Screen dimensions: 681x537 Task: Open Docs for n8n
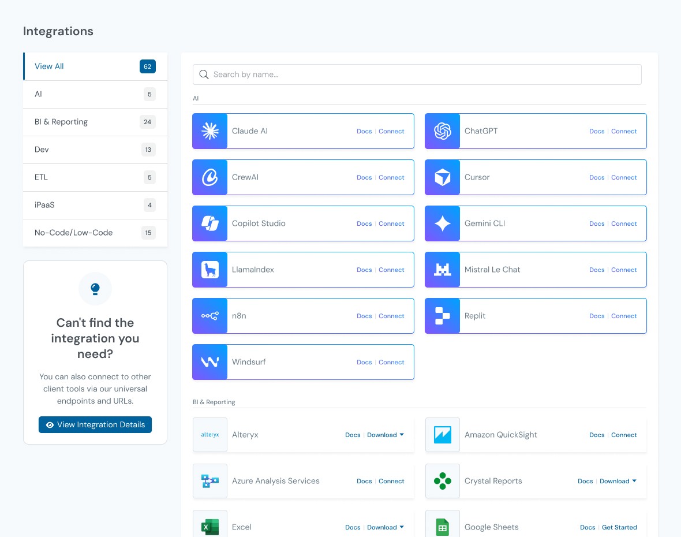point(364,316)
